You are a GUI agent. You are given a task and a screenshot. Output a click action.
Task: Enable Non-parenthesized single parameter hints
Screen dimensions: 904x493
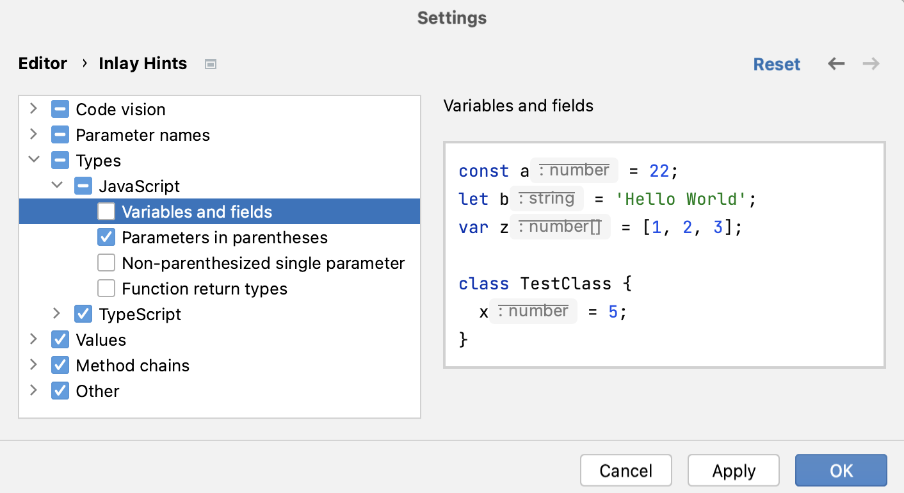[x=106, y=263]
